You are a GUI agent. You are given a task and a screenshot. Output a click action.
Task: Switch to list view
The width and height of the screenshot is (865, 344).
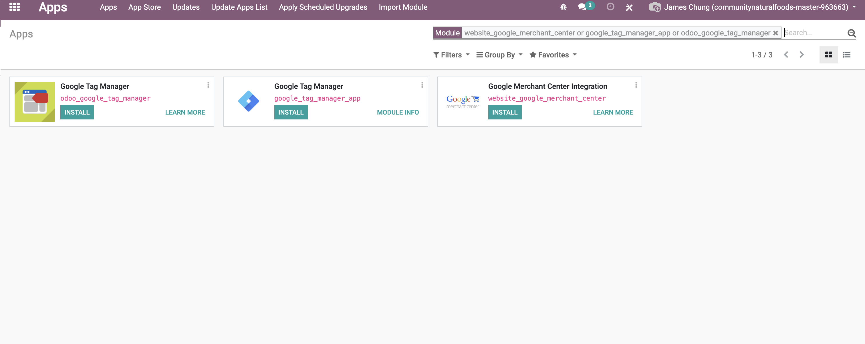pos(846,55)
